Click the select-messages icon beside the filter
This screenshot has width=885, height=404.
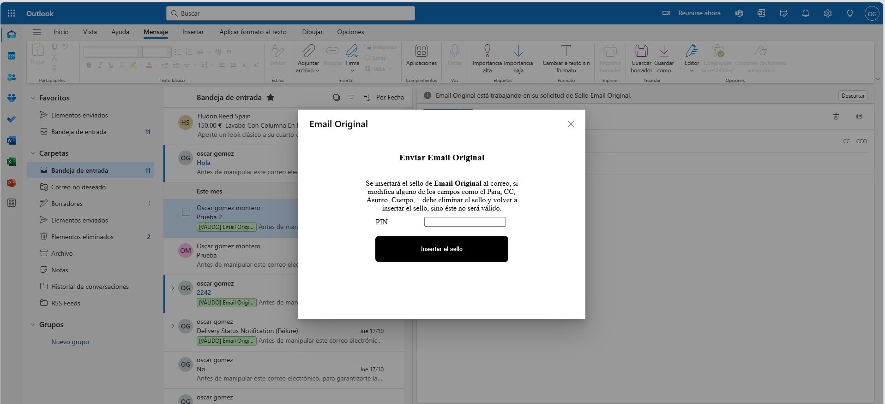pyautogui.click(x=337, y=97)
